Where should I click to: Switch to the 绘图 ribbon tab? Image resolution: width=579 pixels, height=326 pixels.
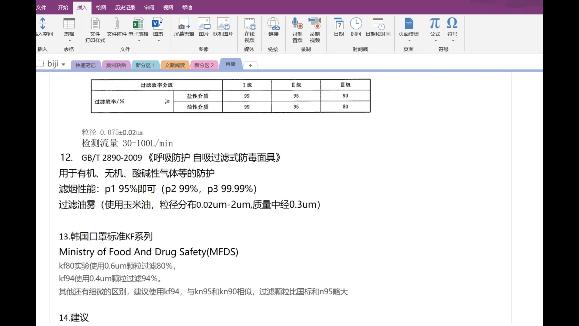pos(101,8)
